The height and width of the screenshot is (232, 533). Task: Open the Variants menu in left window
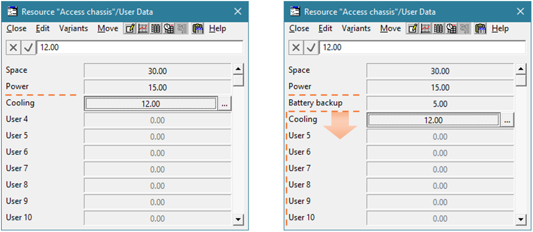click(x=73, y=29)
